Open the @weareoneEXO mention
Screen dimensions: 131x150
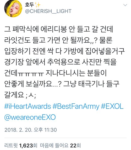pyautogui.click(x=30, y=117)
